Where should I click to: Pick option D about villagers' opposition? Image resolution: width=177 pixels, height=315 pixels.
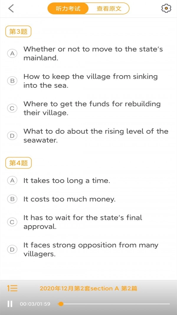coord(12,249)
